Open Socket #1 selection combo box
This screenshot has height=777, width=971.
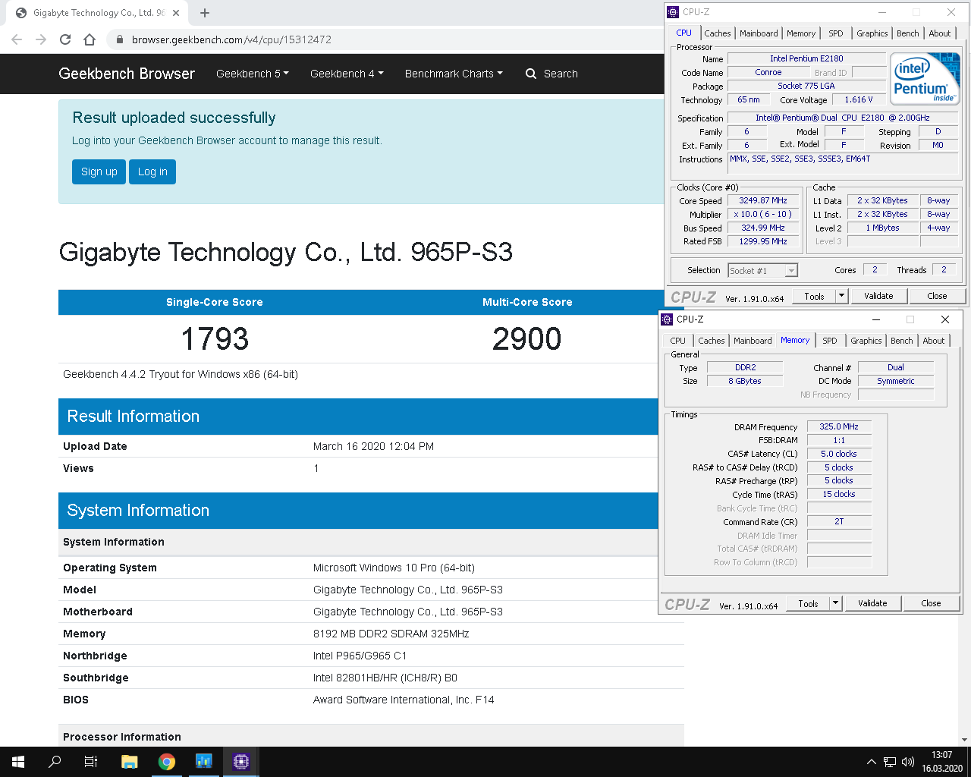click(762, 271)
